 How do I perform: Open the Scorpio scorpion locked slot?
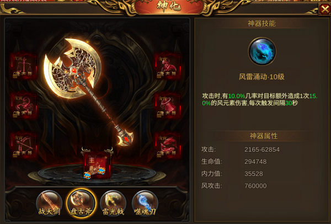coord(24,105)
